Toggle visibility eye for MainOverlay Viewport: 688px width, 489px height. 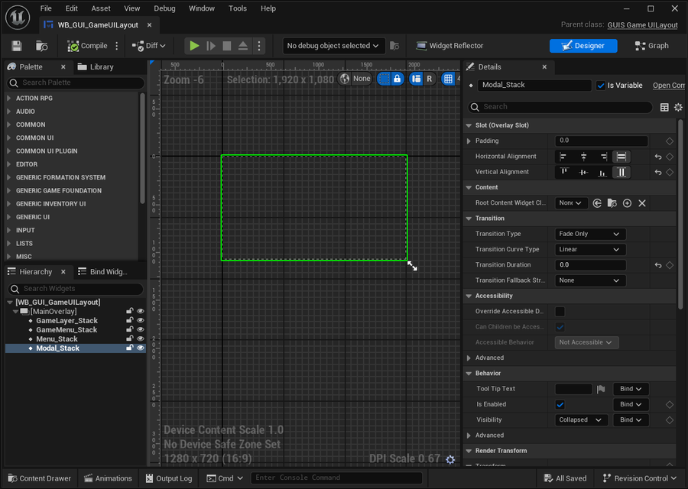pos(141,312)
